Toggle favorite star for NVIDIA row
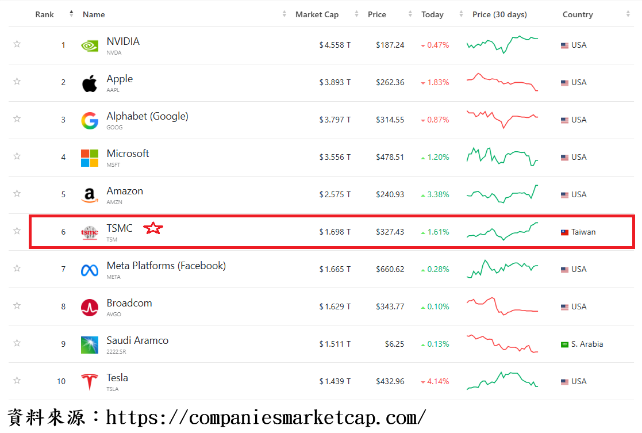 pyautogui.click(x=17, y=44)
